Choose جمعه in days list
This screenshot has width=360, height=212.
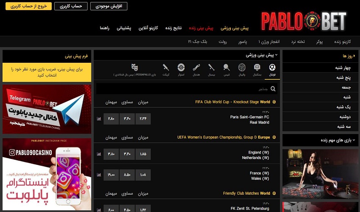[x=320, y=87]
